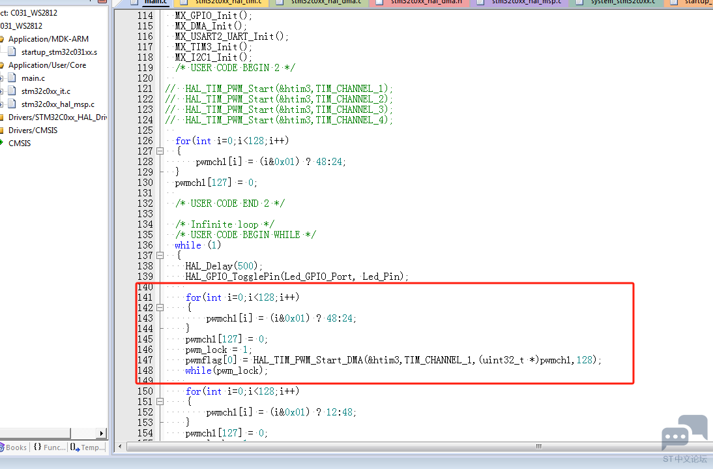Click the HAL_Delay(500); line
This screenshot has width=713, height=469.
[x=224, y=267]
